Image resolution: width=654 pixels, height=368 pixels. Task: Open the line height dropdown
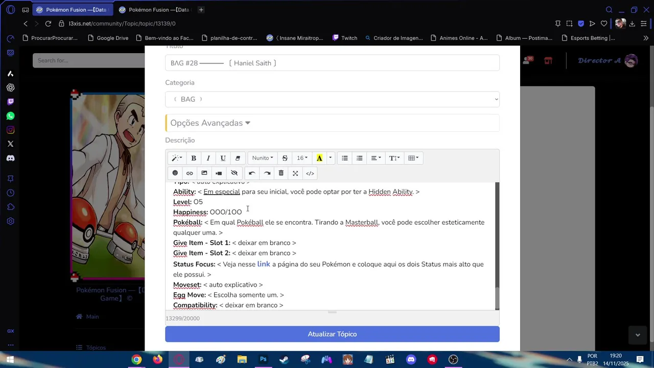(394, 158)
